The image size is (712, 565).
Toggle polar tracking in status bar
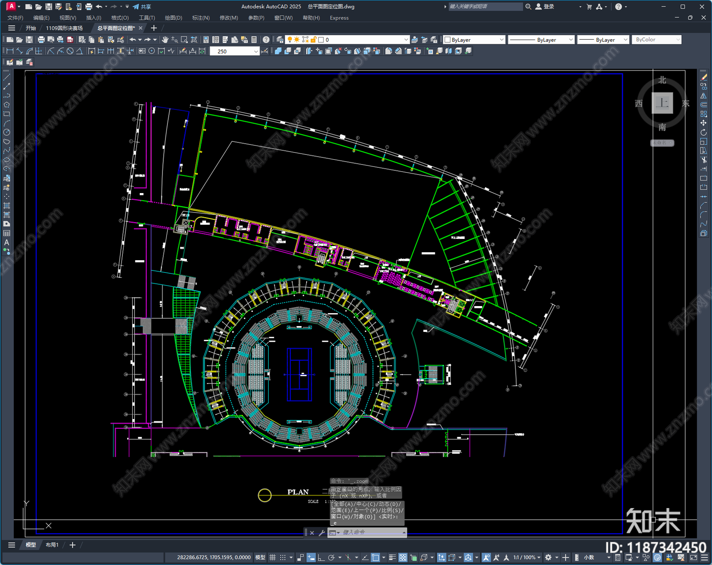coord(331,557)
